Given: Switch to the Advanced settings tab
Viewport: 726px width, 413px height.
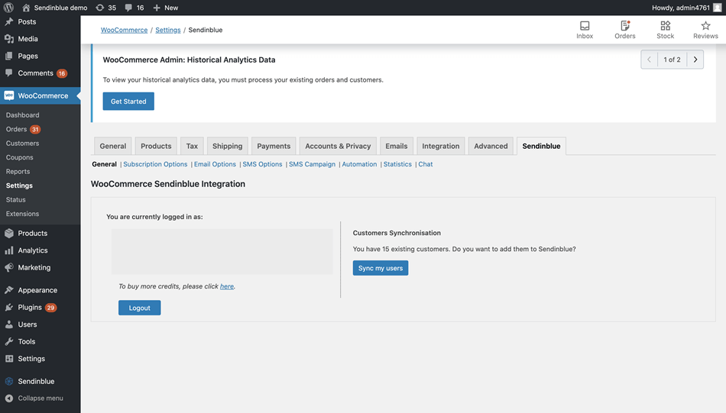Looking at the screenshot, I should click(x=491, y=146).
